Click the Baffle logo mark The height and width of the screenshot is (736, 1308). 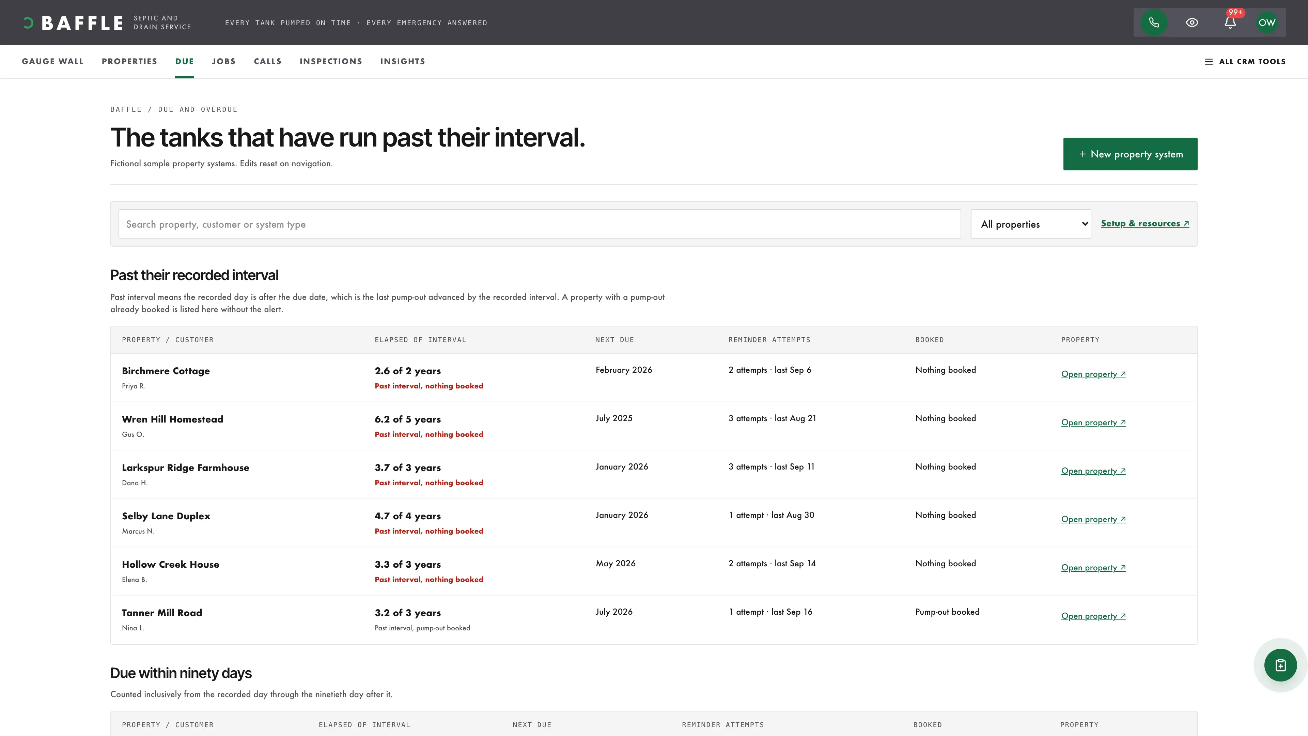[x=28, y=23]
